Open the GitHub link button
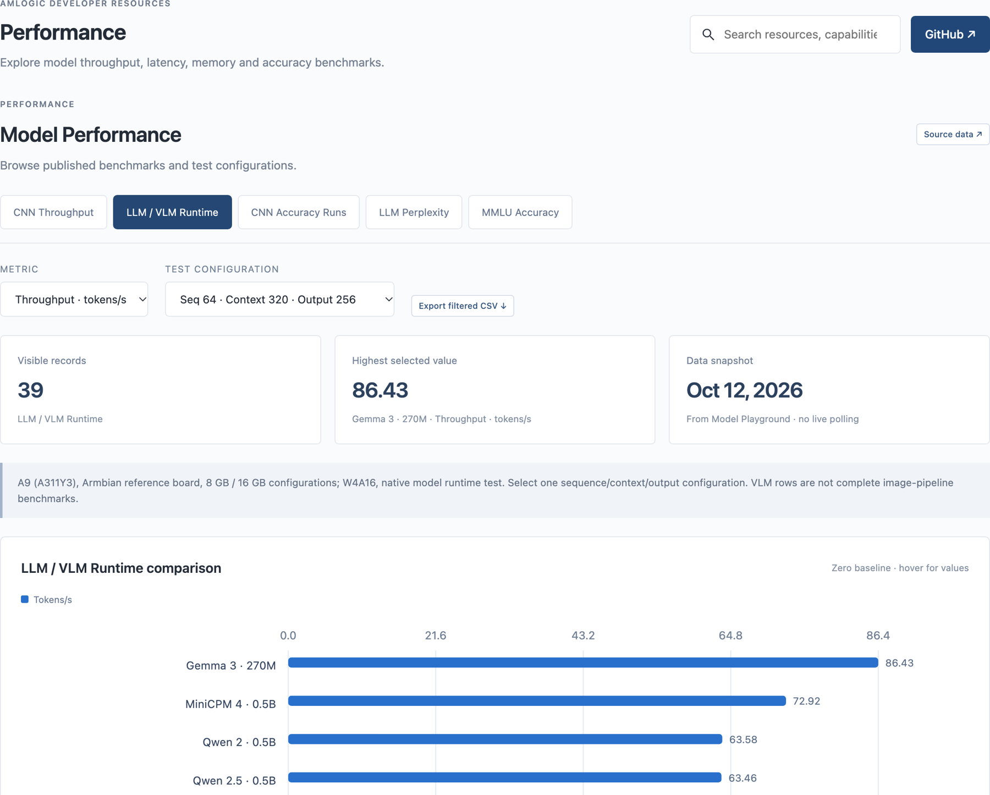This screenshot has height=795, width=990. [950, 34]
